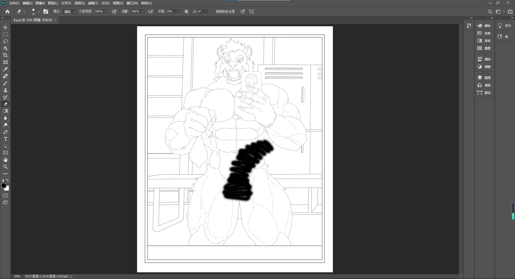This screenshot has width=515, height=279.
Task: Select the Move tool
Action: [x=5, y=27]
